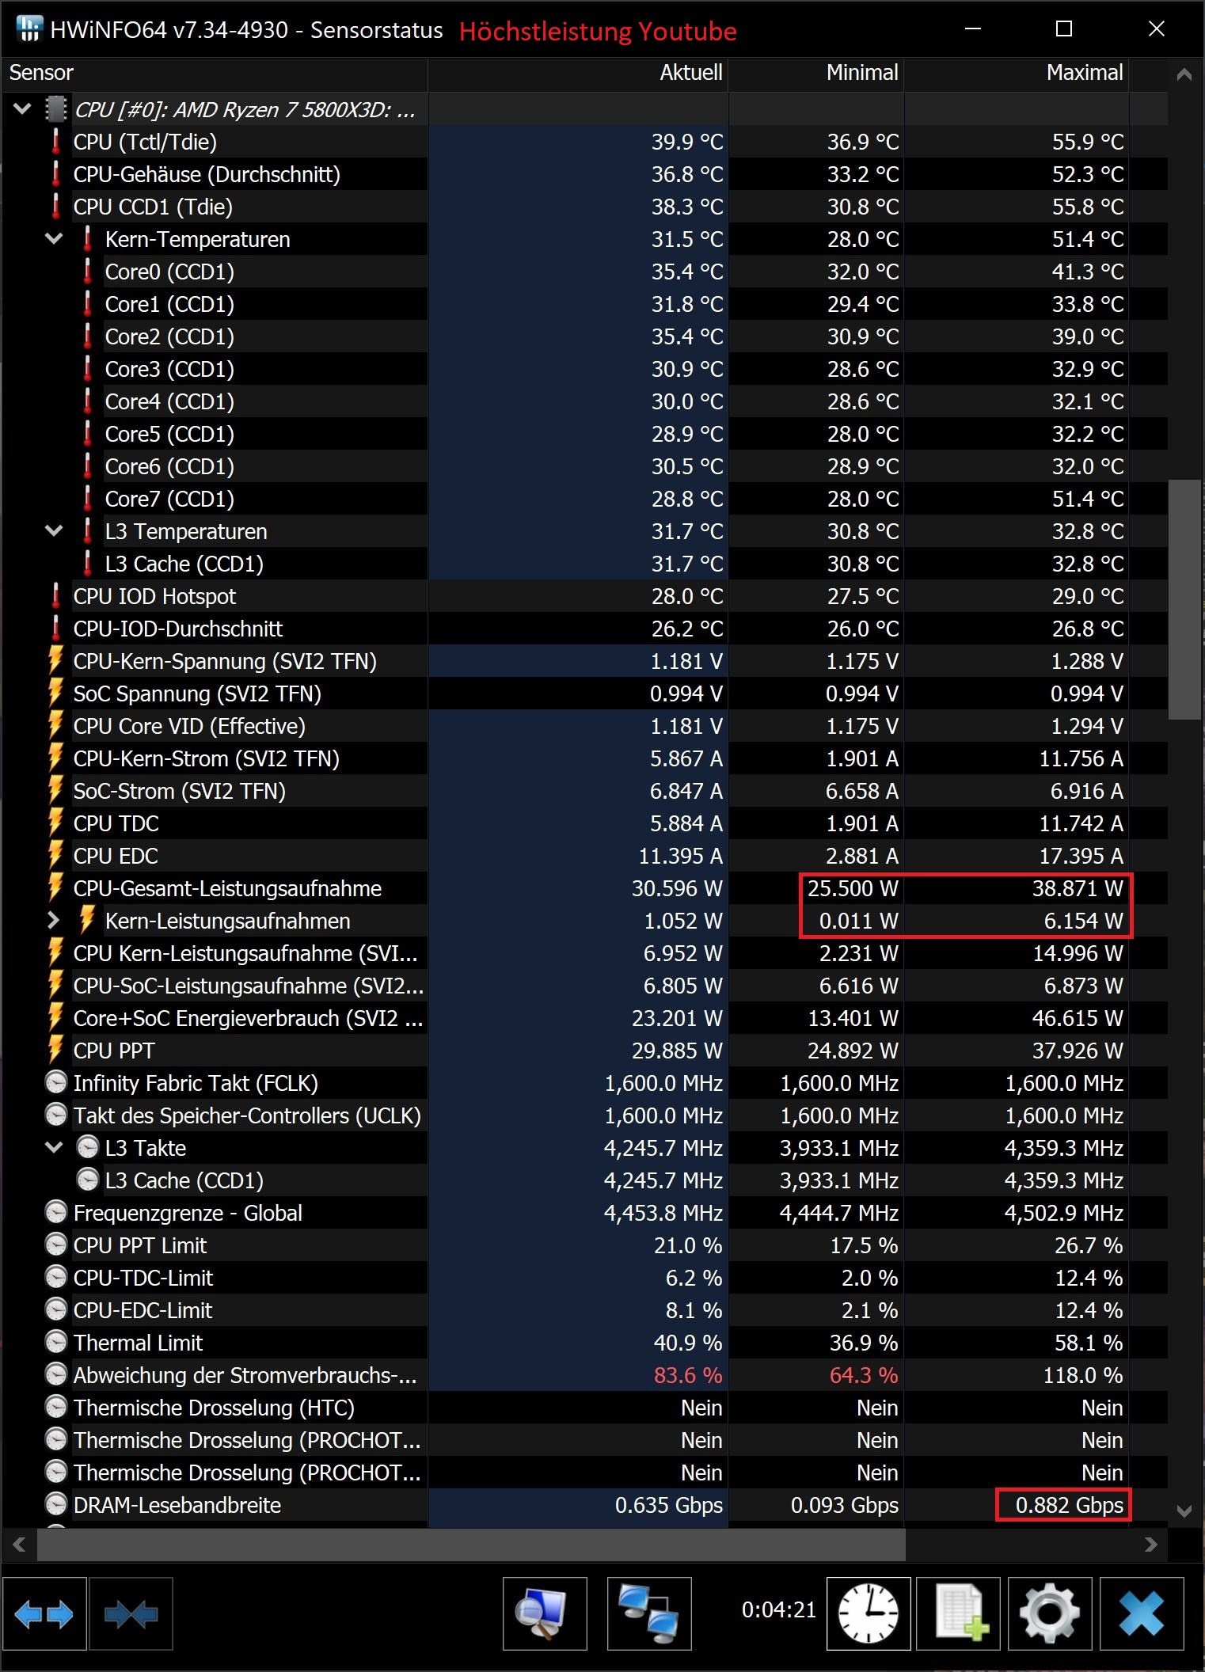Click the CPU chip icon in header row
The width and height of the screenshot is (1205, 1672).
[x=55, y=109]
